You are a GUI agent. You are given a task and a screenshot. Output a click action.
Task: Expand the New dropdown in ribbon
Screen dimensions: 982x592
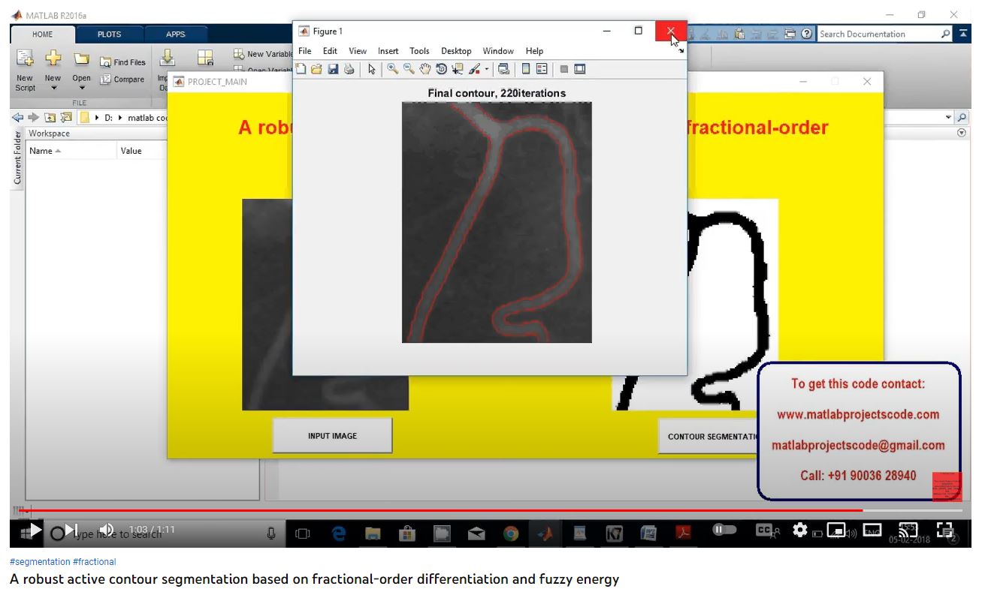53,88
